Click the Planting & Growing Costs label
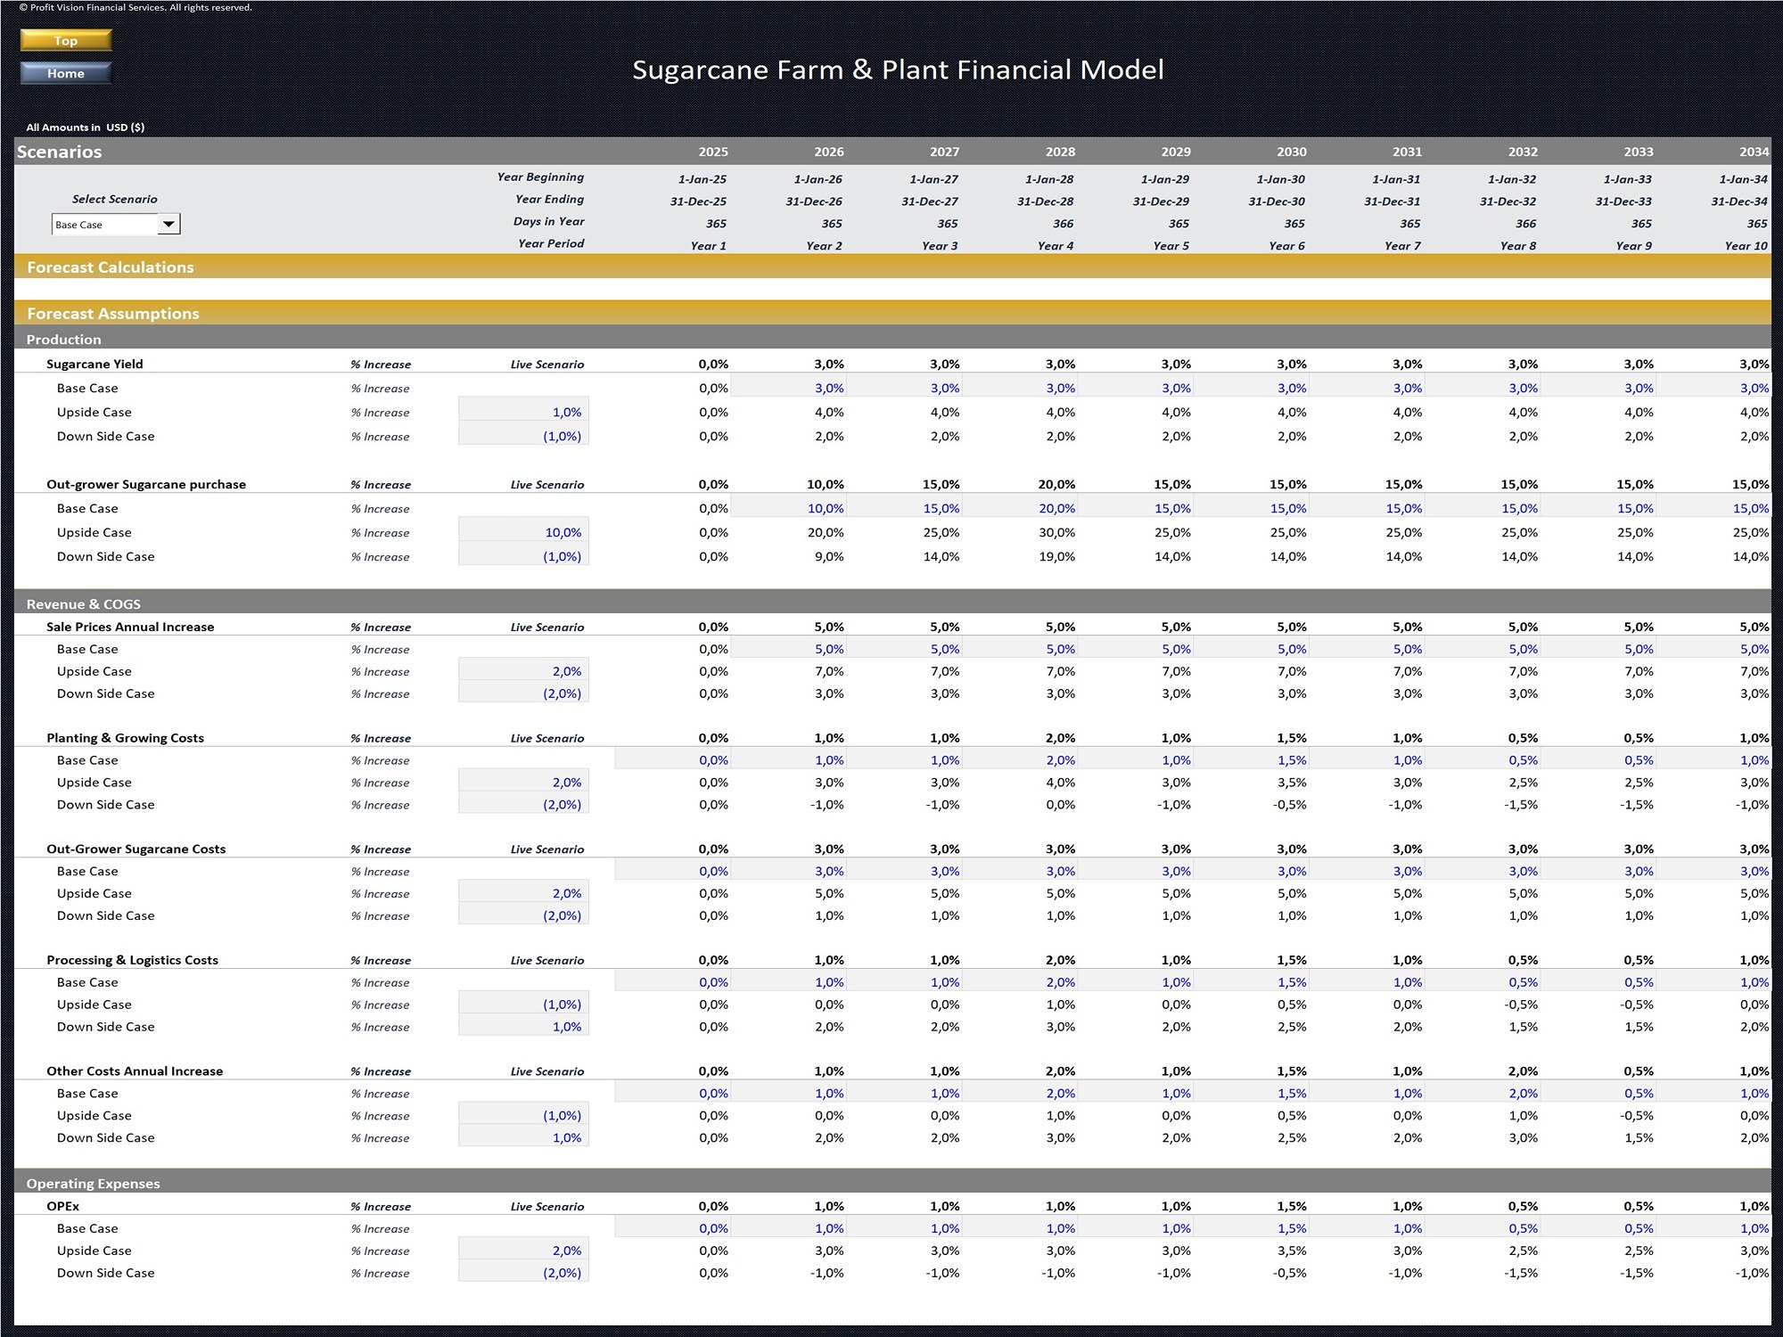 tap(125, 738)
